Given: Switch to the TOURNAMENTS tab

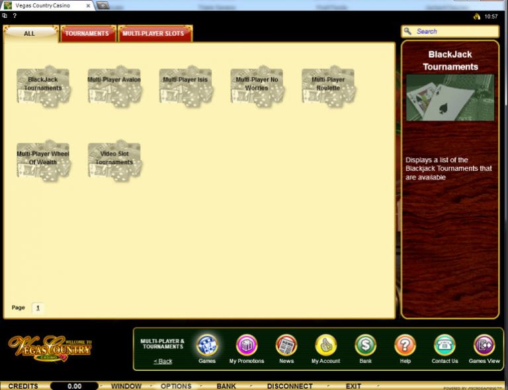Looking at the screenshot, I should (88, 33).
